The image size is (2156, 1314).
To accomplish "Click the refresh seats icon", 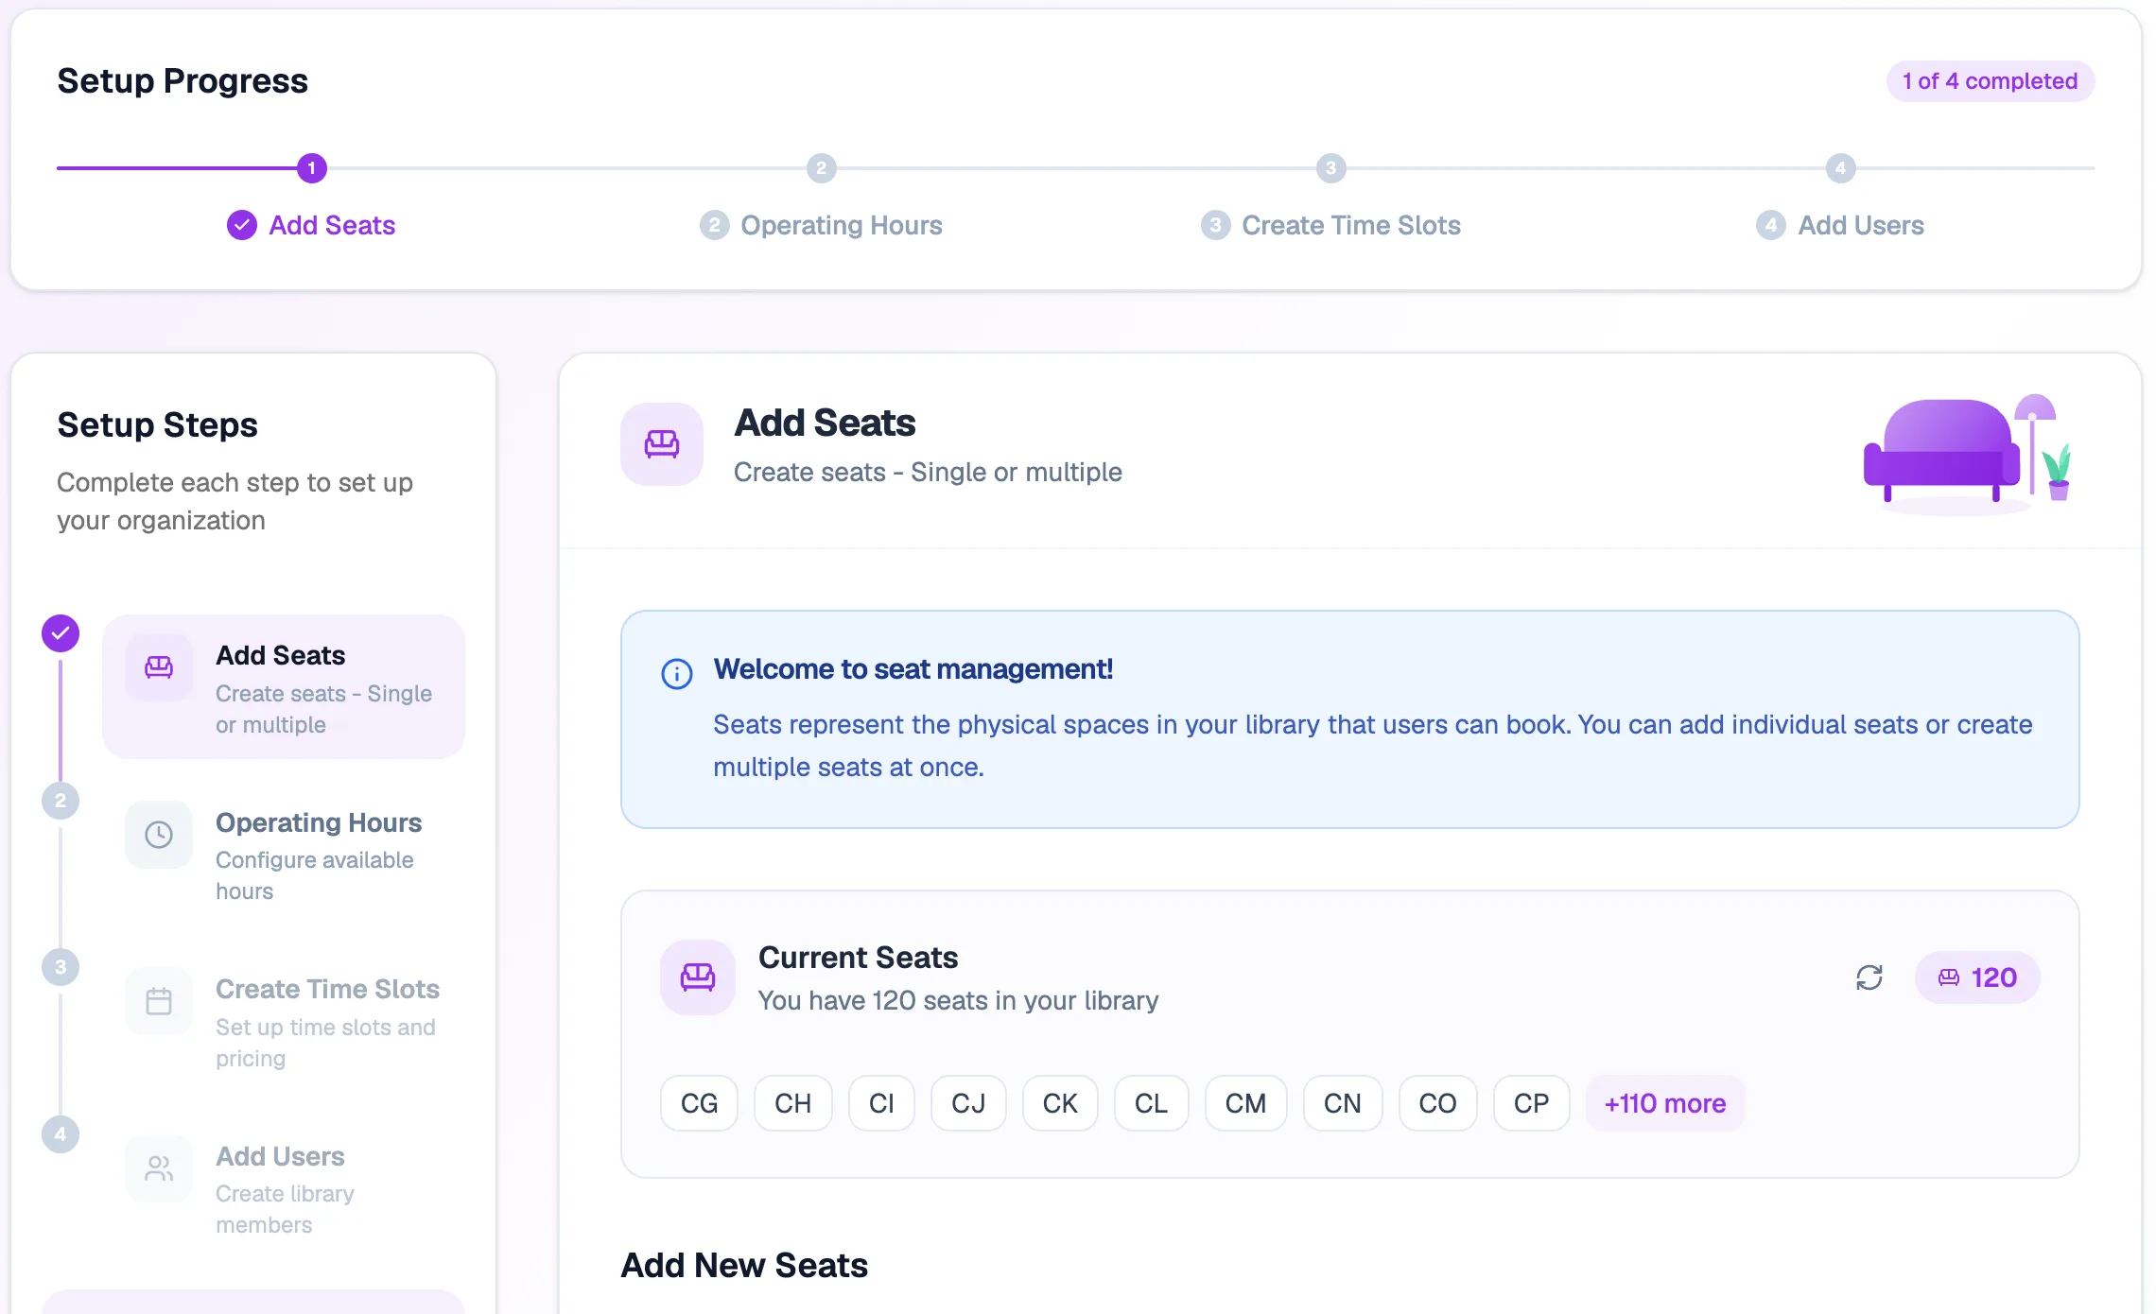I will click(x=1869, y=977).
